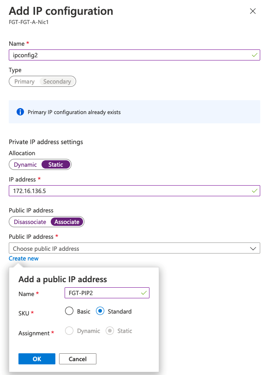The width and height of the screenshot is (269, 375).
Task: Close the Add IP configuration panel
Action: click(x=252, y=11)
